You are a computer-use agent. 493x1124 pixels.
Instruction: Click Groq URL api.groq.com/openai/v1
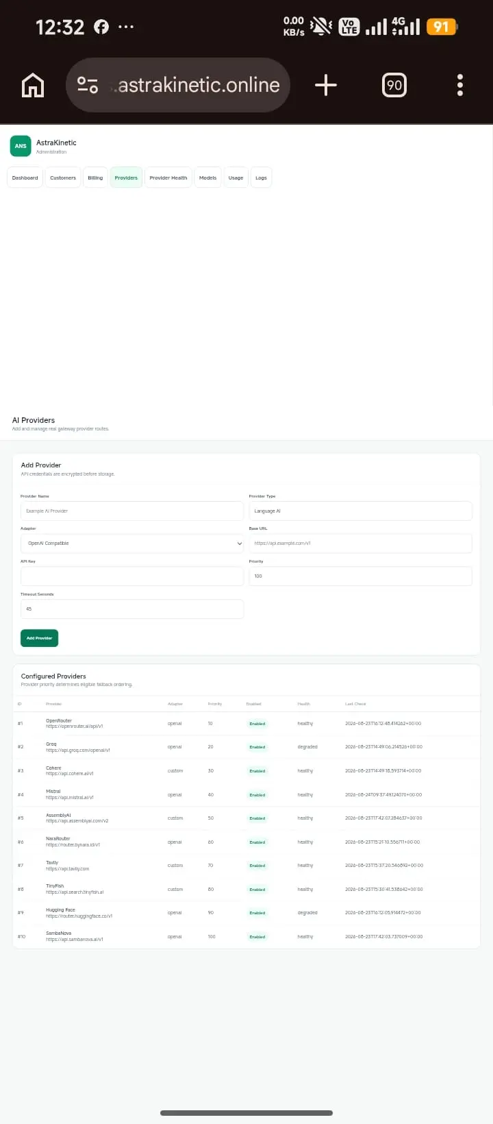click(78, 750)
